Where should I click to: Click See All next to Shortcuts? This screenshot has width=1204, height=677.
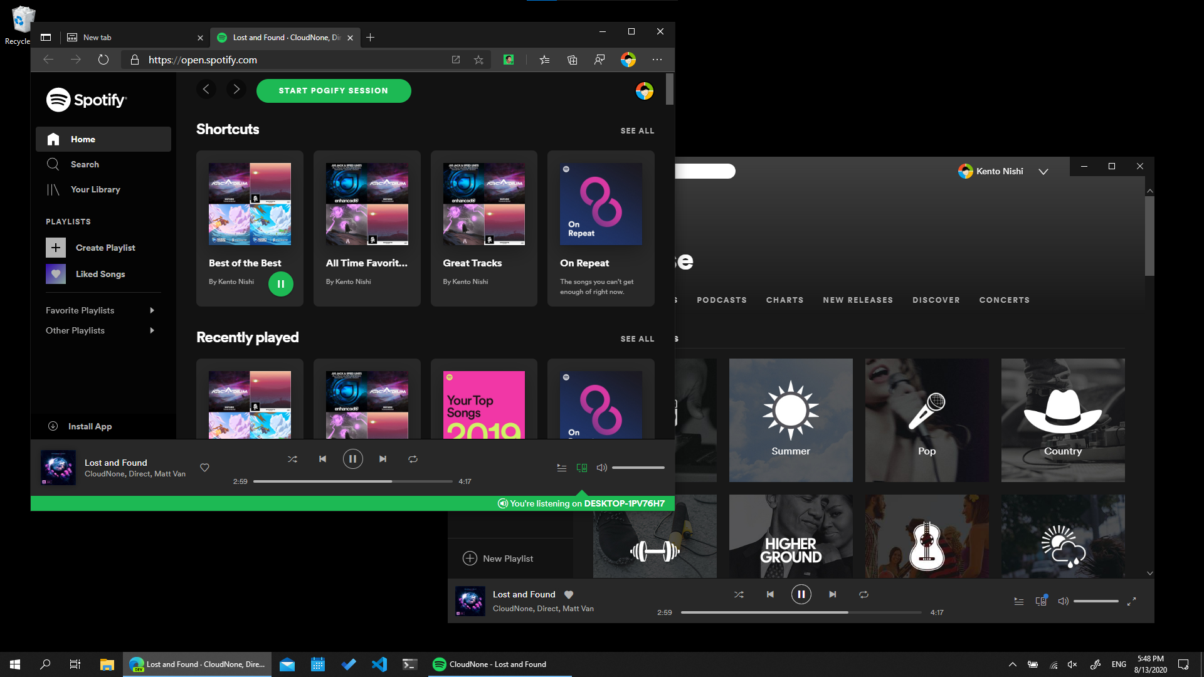pos(637,131)
